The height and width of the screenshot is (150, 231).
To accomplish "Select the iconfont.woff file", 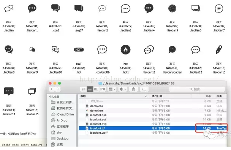I will (153, 133).
